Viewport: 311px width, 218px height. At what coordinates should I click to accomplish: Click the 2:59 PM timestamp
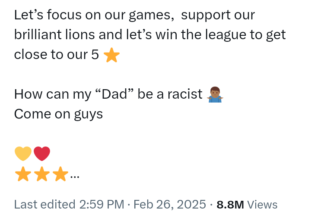(x=102, y=204)
